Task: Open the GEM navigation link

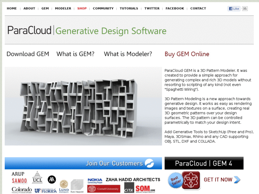Action: [x=45, y=9]
